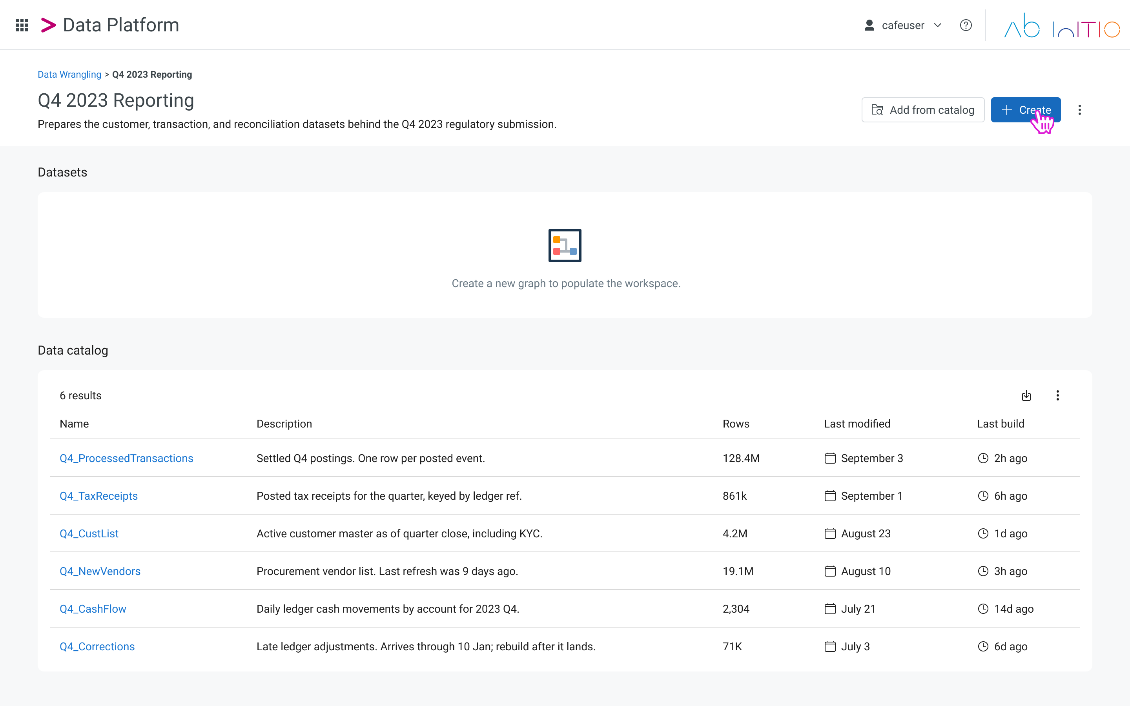The height and width of the screenshot is (706, 1130).
Task: Click the '19.1M' rows value
Action: [x=738, y=571]
